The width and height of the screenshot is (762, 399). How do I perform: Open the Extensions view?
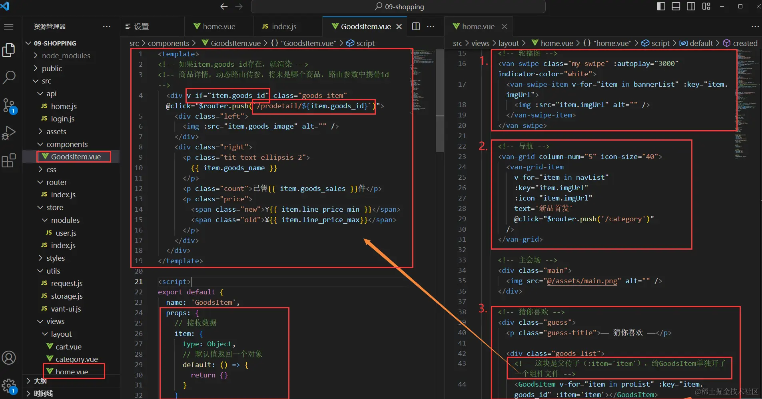9,161
